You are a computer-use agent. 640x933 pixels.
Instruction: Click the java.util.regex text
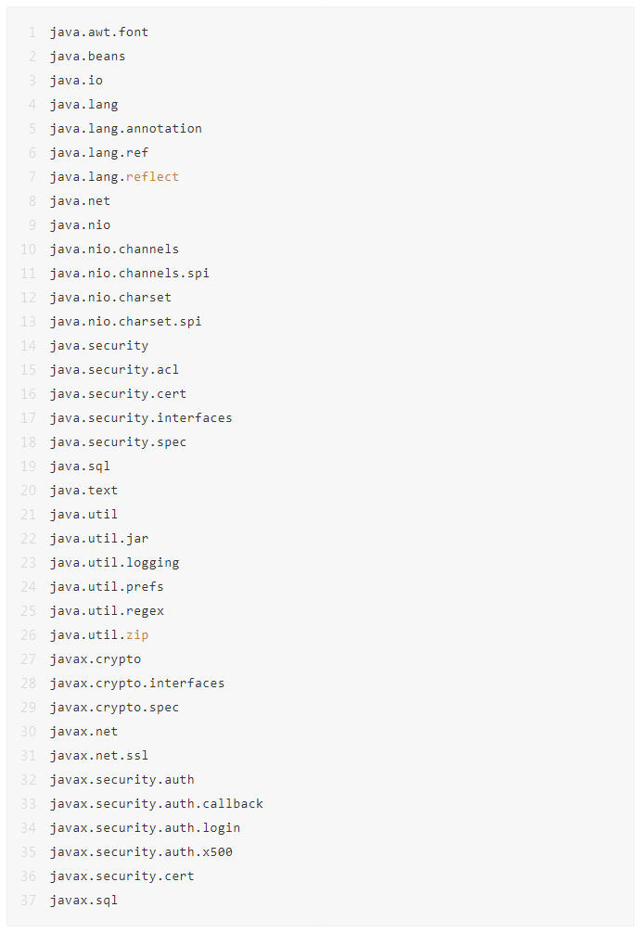107,611
